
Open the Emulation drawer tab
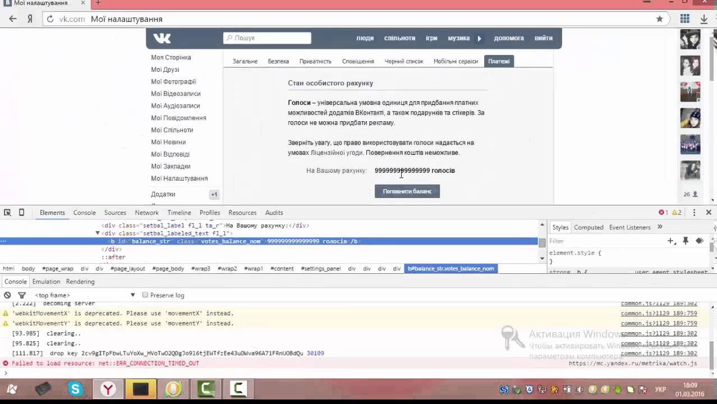coord(46,282)
